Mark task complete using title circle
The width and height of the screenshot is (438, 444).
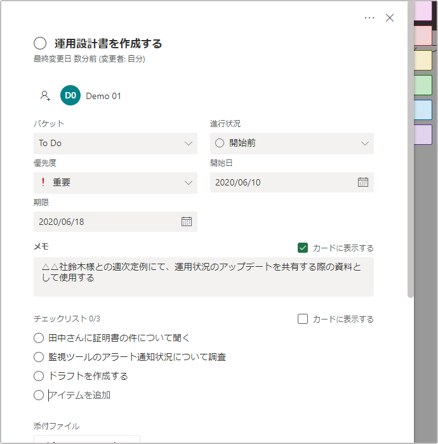click(x=40, y=43)
